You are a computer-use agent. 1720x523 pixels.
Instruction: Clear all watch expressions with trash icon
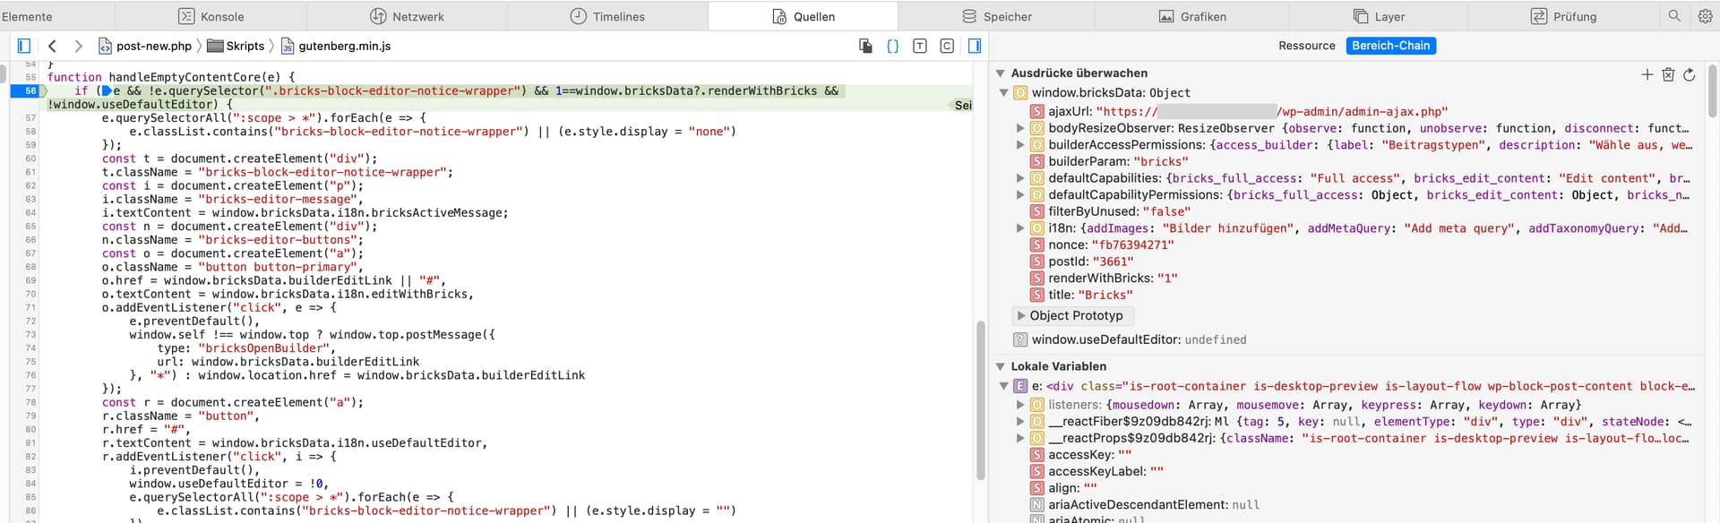1668,74
